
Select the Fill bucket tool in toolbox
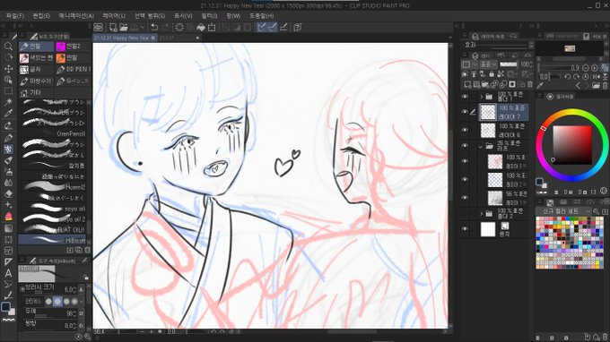8,217
